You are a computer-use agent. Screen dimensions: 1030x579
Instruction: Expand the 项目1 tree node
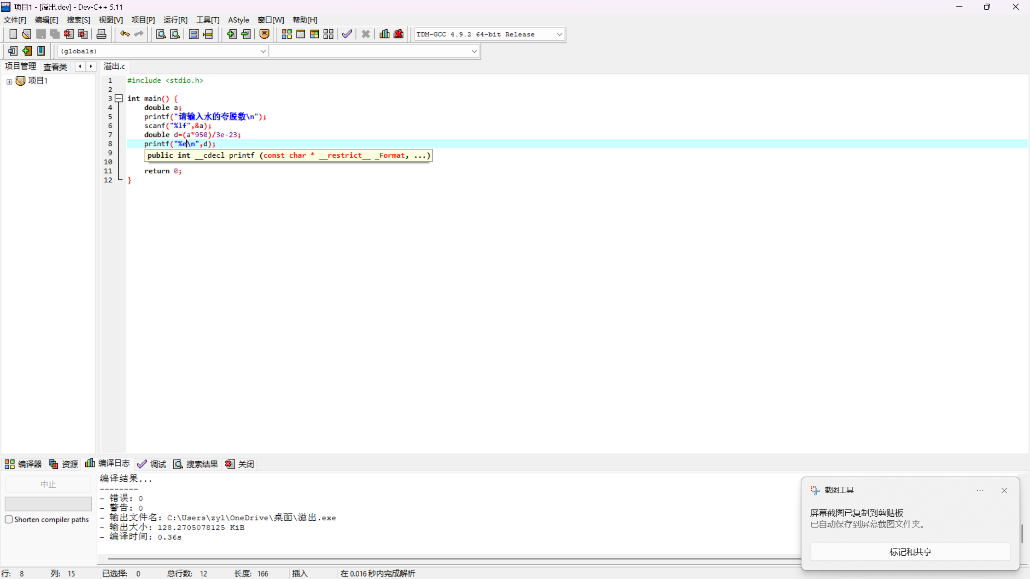(x=9, y=82)
